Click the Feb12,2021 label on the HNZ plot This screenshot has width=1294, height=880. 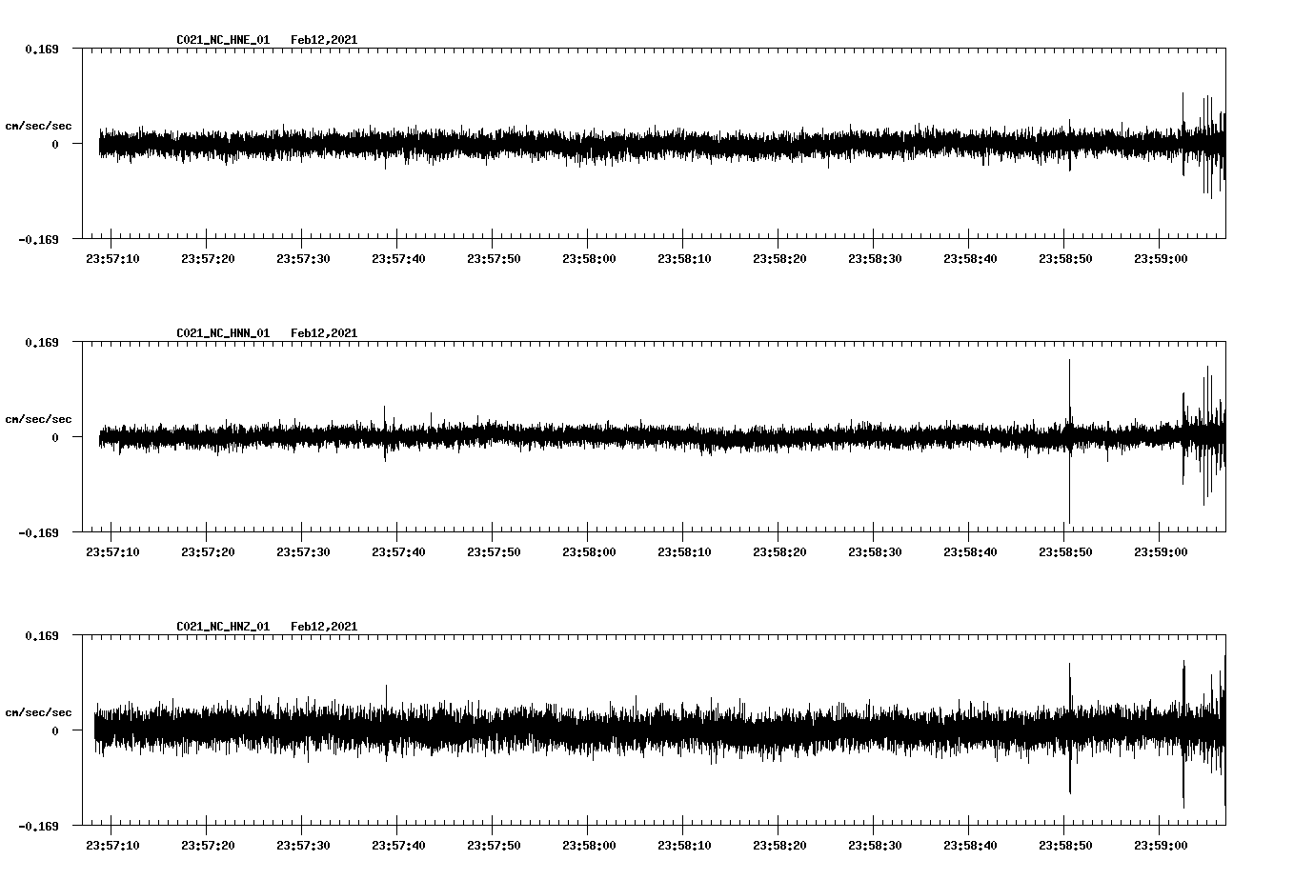pos(324,626)
